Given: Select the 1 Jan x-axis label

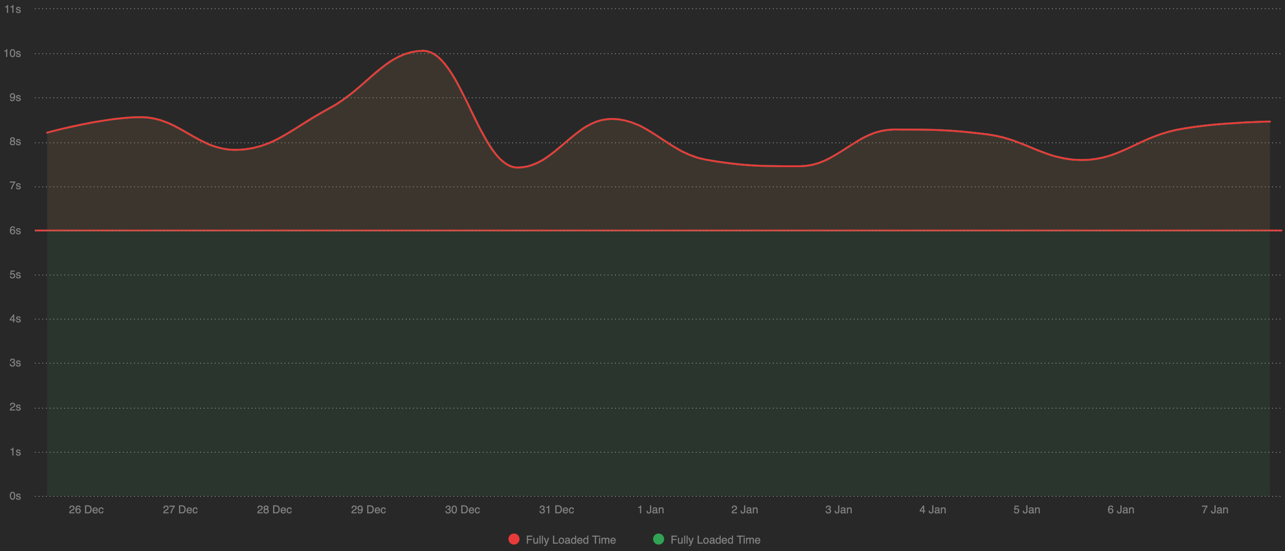Looking at the screenshot, I should 650,510.
